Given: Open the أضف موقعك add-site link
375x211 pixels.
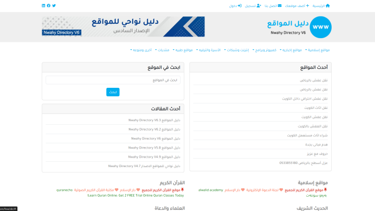Looking at the screenshot, I should pyautogui.click(x=297, y=6).
